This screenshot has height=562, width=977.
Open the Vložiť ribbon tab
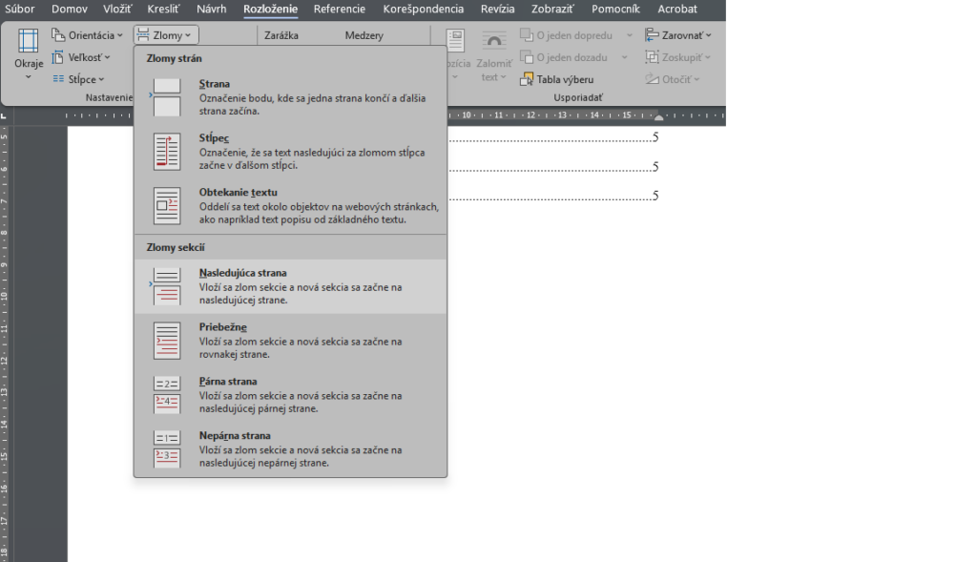[117, 9]
